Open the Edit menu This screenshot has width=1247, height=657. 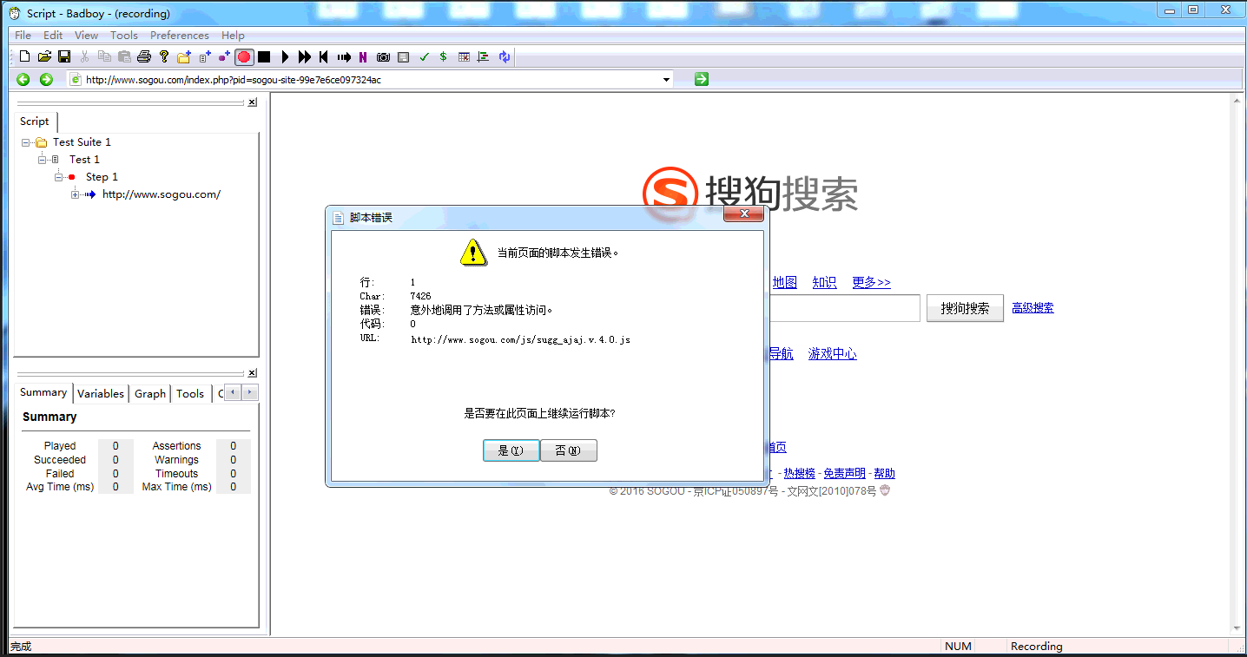coord(53,36)
